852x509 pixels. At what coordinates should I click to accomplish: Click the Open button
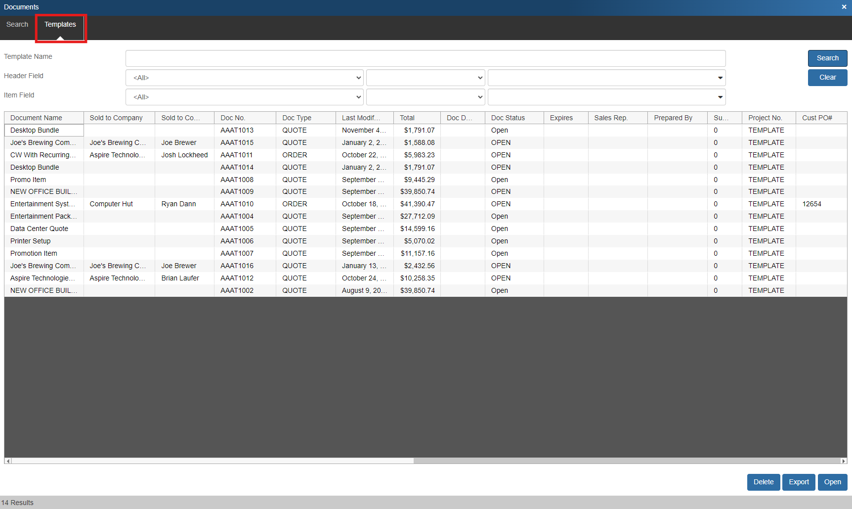click(832, 482)
